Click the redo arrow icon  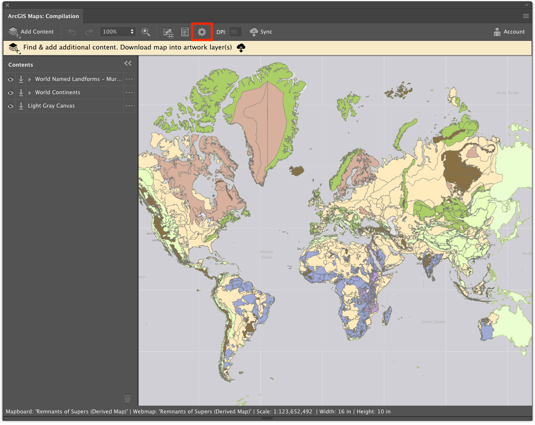(89, 32)
